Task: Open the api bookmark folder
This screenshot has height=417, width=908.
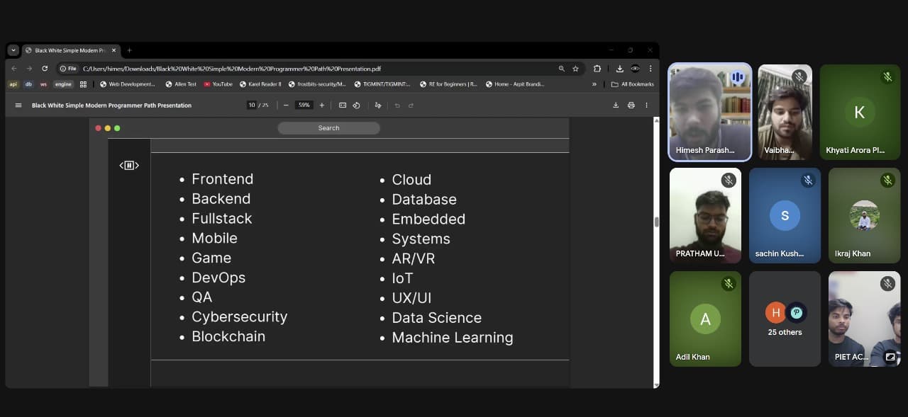Action: click(x=13, y=84)
